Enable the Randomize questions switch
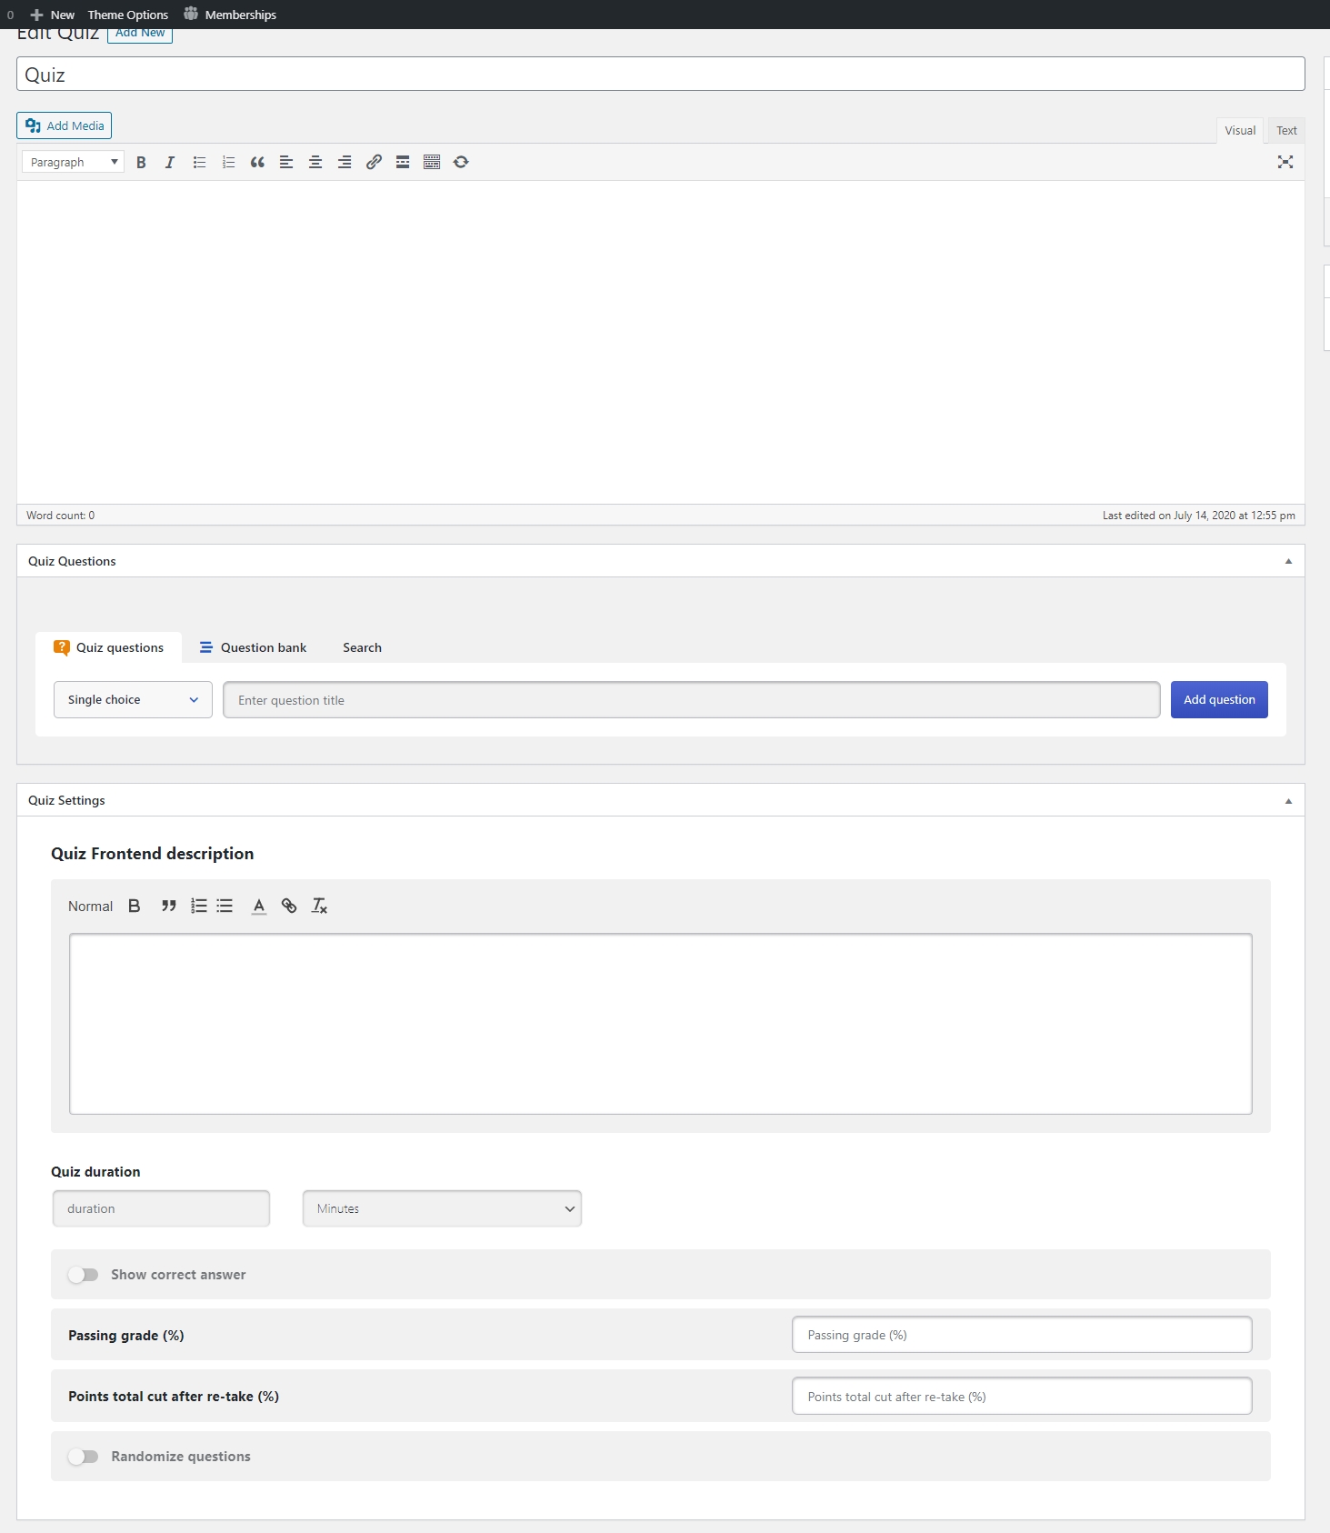The height and width of the screenshot is (1533, 1330). point(83,1457)
